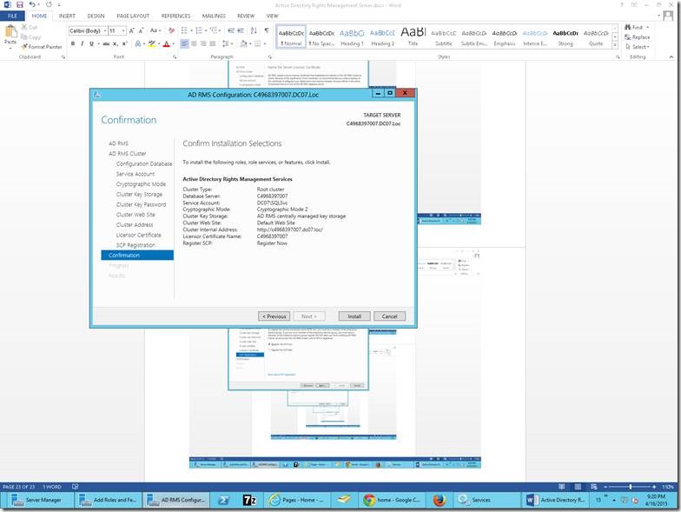Image resolution: width=681 pixels, height=512 pixels.
Task: Switch to Print Layout view
Action: coord(578,487)
